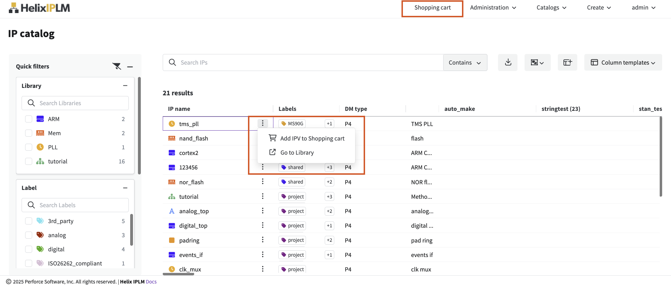Click the +3 labels badge on tutorial row

point(329,197)
